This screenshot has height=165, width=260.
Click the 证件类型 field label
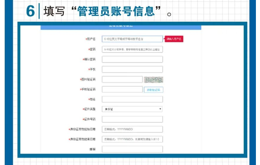tap(89, 109)
